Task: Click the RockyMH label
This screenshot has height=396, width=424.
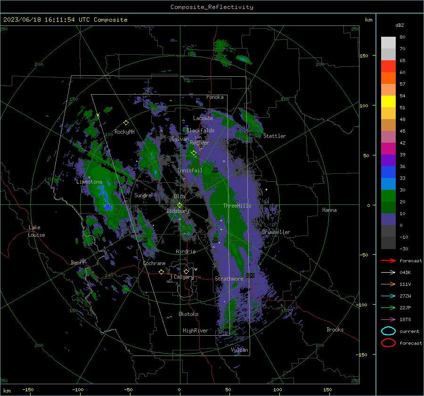Action: click(x=124, y=132)
